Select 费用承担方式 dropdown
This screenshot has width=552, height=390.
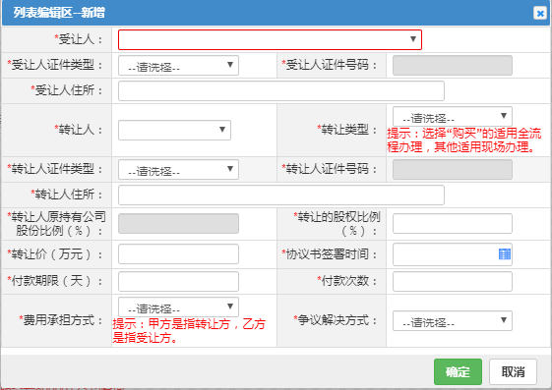coord(178,307)
